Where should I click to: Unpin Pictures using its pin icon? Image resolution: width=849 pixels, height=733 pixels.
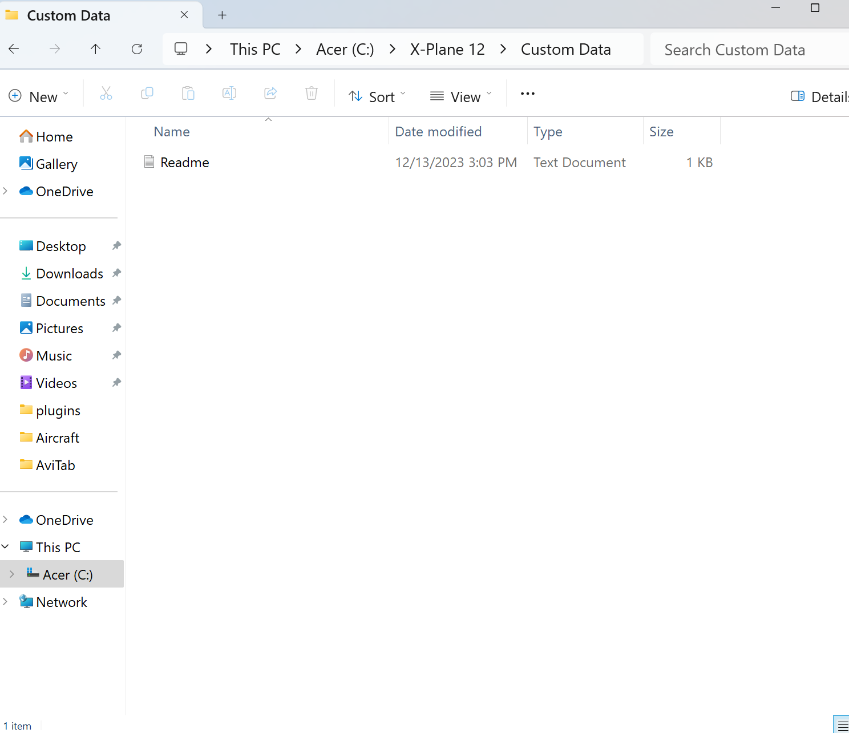[x=116, y=328]
